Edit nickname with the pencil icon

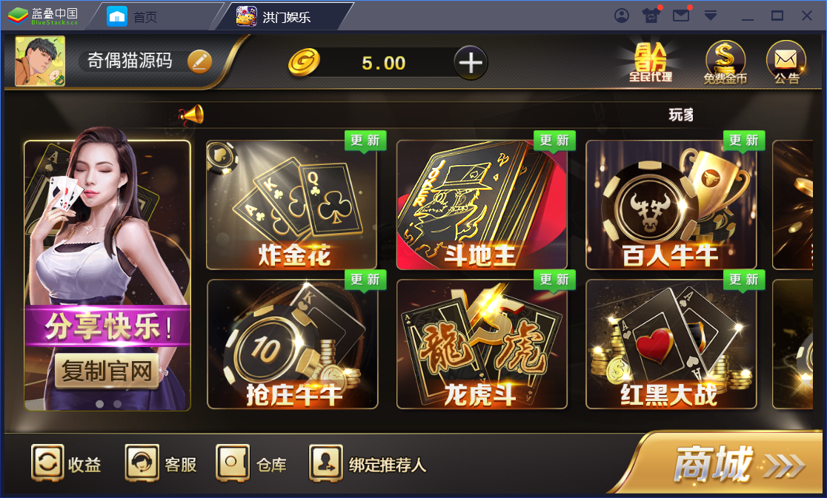point(200,62)
